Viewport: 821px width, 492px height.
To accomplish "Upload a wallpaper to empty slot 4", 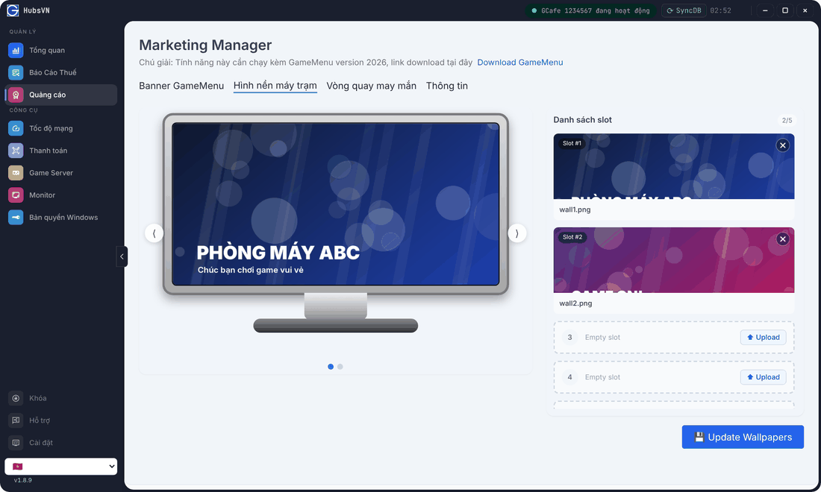I will coord(763,377).
